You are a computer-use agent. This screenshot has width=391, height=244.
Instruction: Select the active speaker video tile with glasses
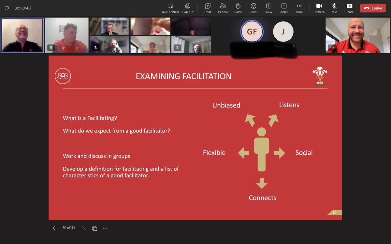pos(22,35)
